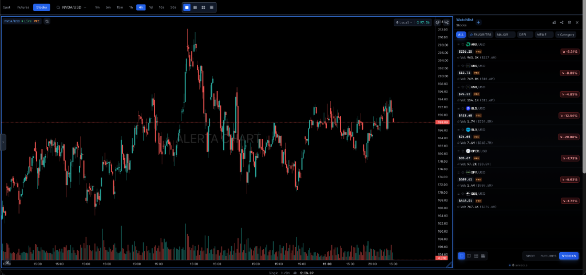Screen dimensions: 586x275
Task: Select the MAJOR watchlist filter
Action: point(505,35)
